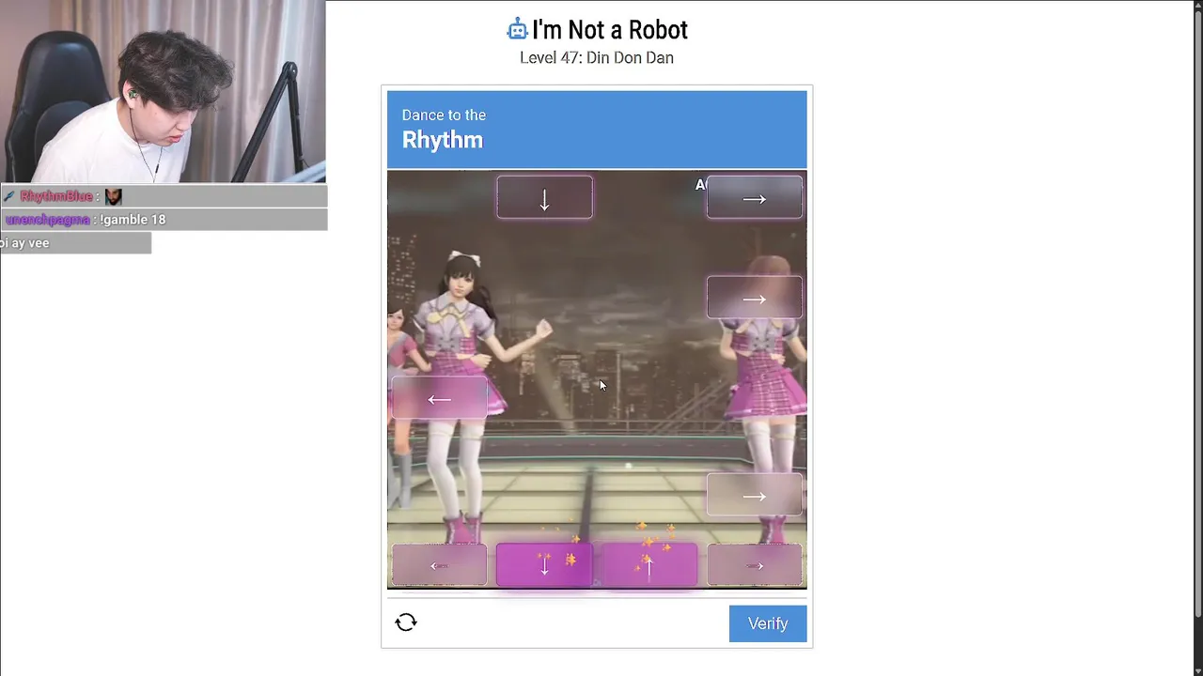Image resolution: width=1203 pixels, height=676 pixels.
Task: Click the streamer webcam feed
Action: [163, 91]
